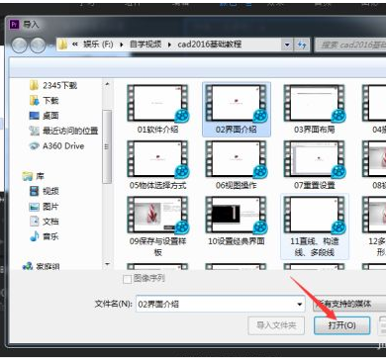Screen dimensions: 386x361
Task: Open the 视频 library
Action: point(45,191)
